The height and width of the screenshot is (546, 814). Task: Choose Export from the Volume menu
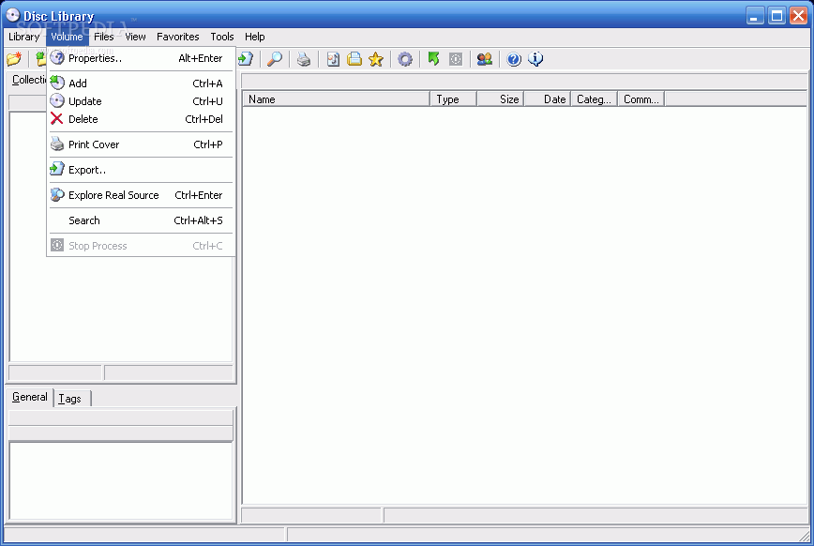point(141,170)
